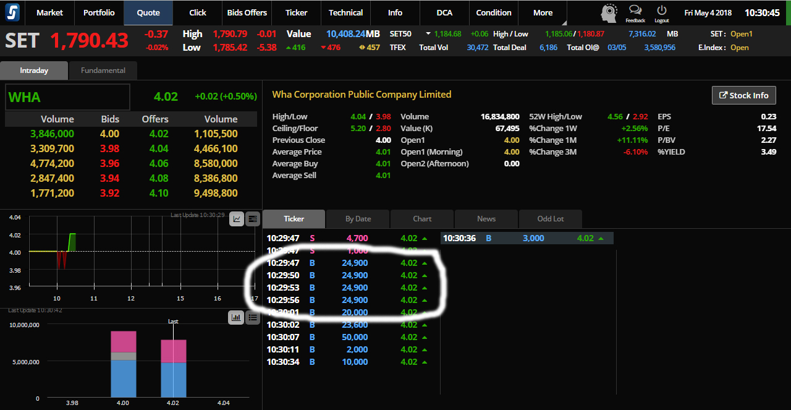Switch to the By Date tab
The height and width of the screenshot is (410, 791).
358,219
